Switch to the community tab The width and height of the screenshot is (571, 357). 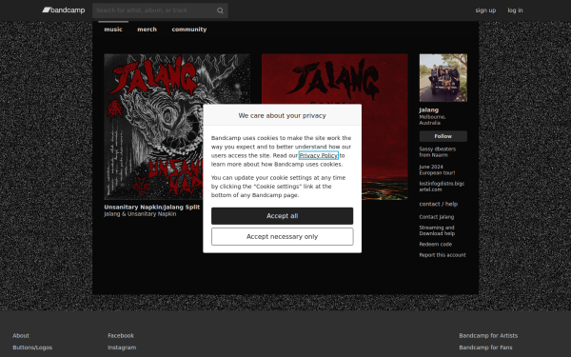coord(189,30)
